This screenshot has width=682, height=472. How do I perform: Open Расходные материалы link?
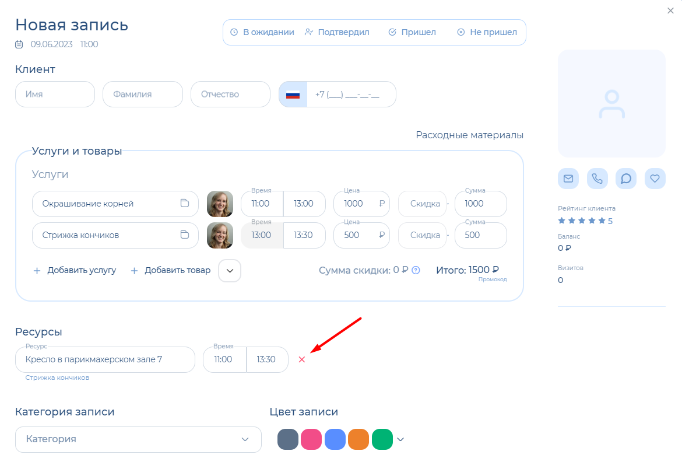pos(469,135)
